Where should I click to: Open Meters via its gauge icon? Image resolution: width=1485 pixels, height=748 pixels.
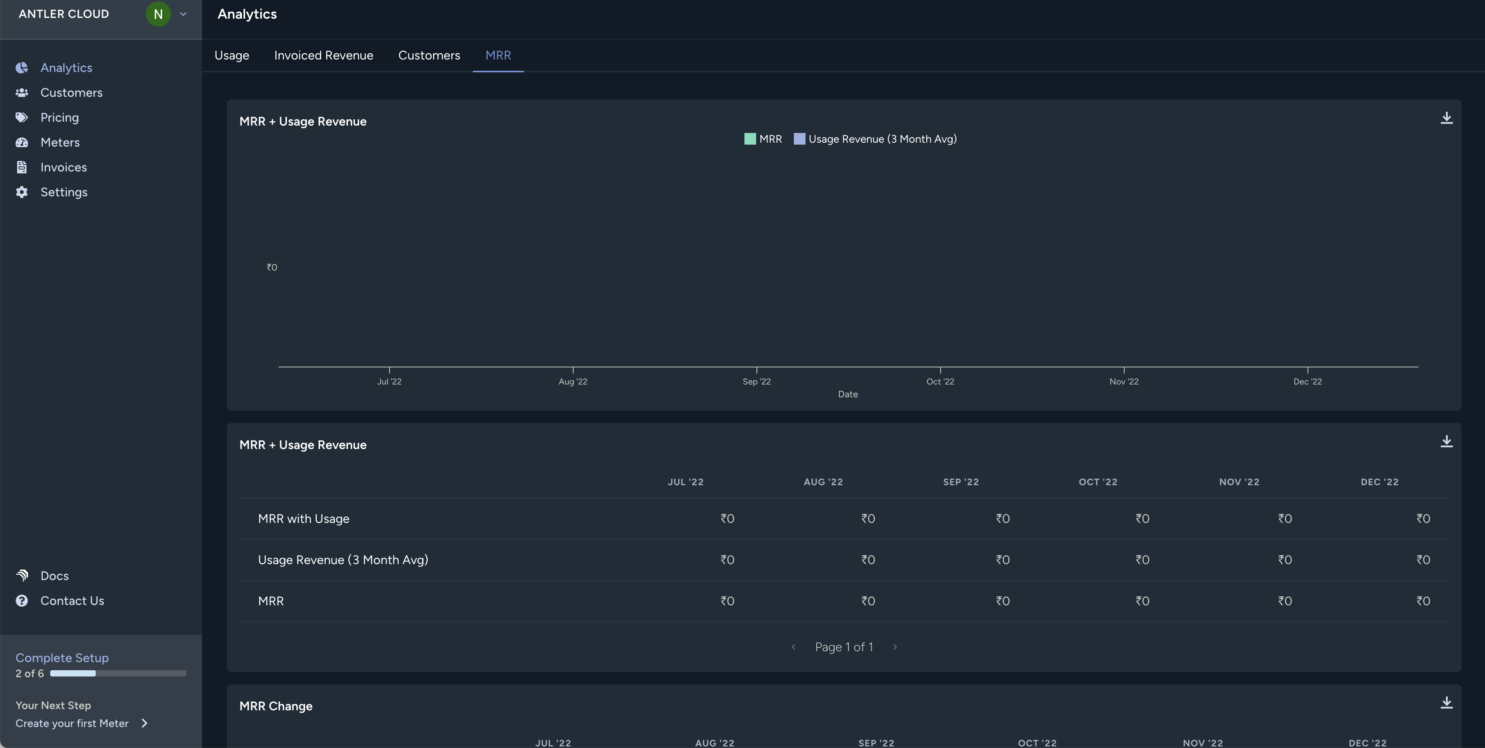[22, 142]
